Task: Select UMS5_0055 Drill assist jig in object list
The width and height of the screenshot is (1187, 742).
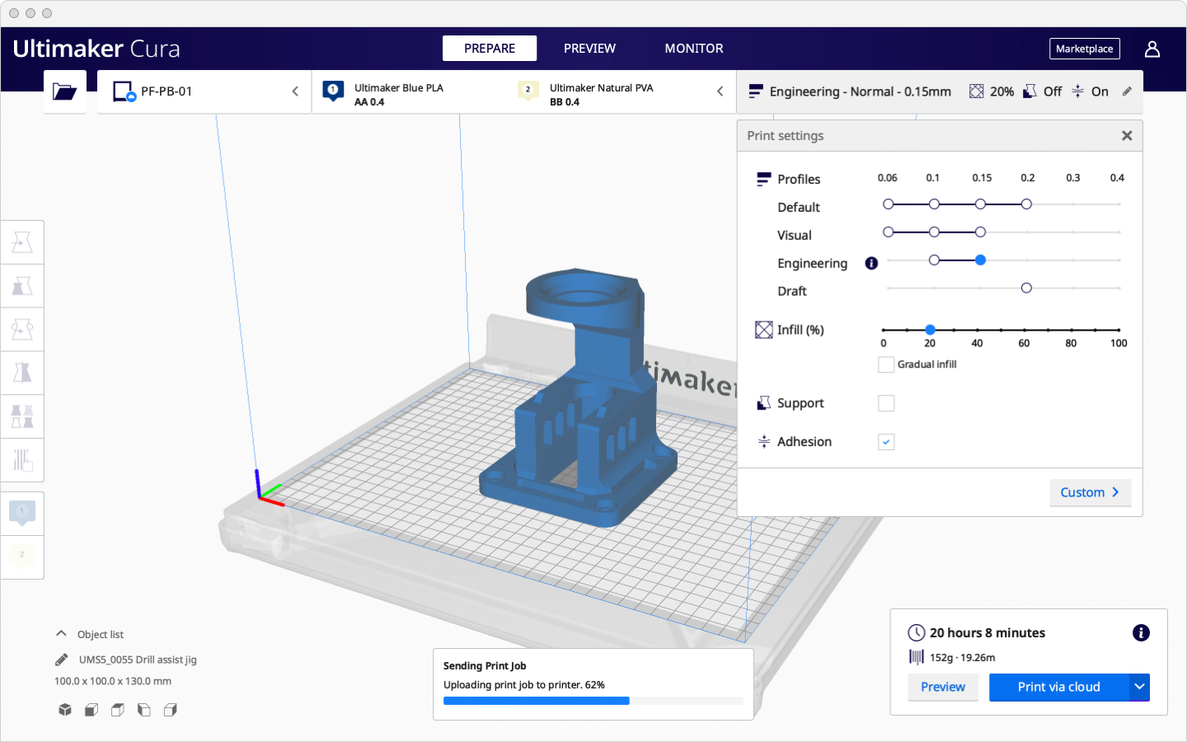Action: [x=138, y=660]
